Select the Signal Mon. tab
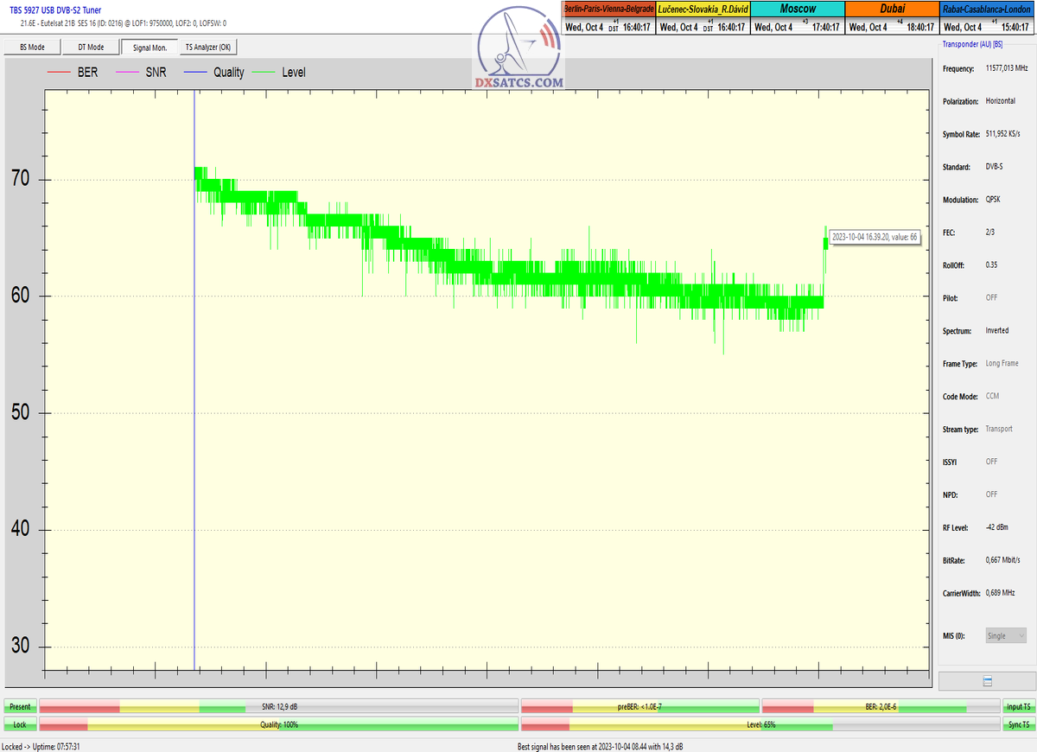 (x=150, y=48)
